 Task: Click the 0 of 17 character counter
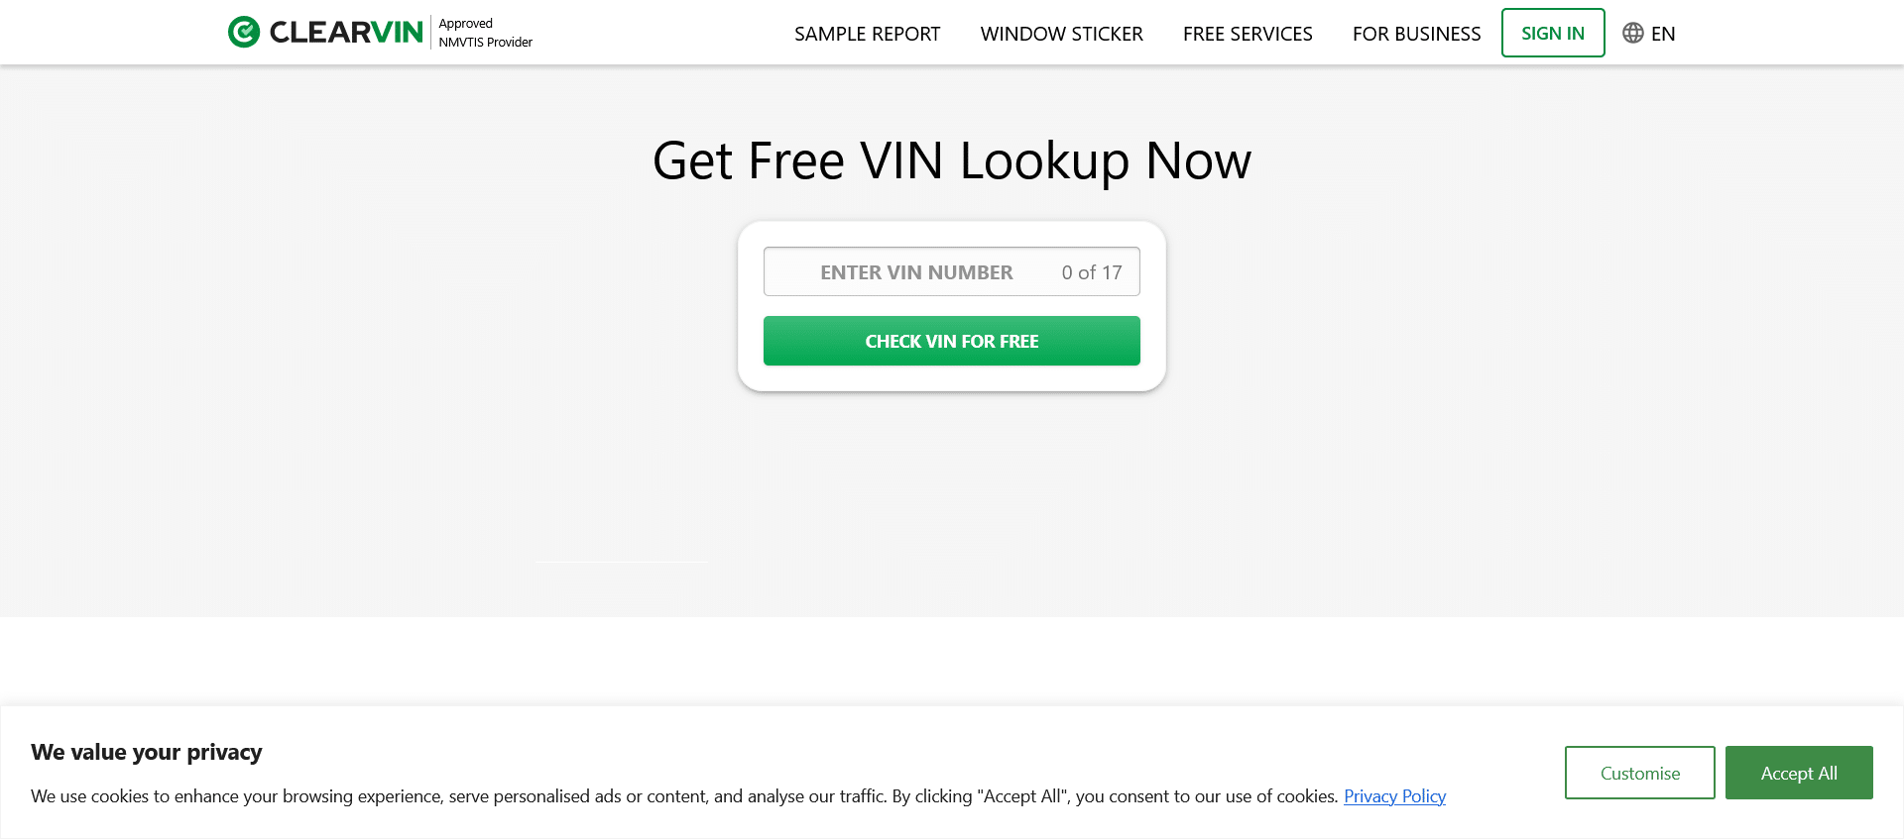click(1091, 272)
